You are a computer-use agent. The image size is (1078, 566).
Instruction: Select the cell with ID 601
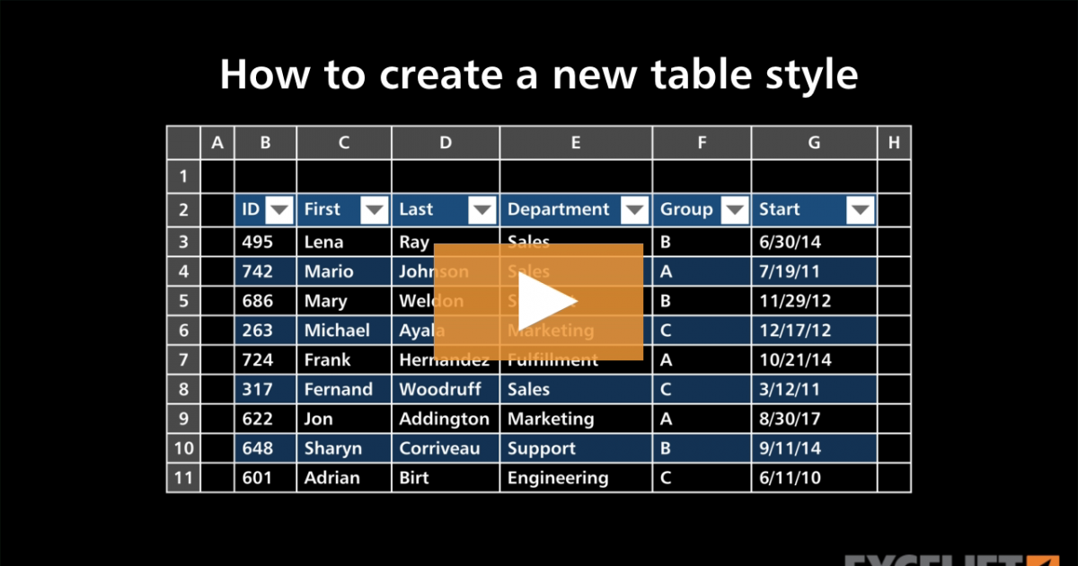point(257,478)
